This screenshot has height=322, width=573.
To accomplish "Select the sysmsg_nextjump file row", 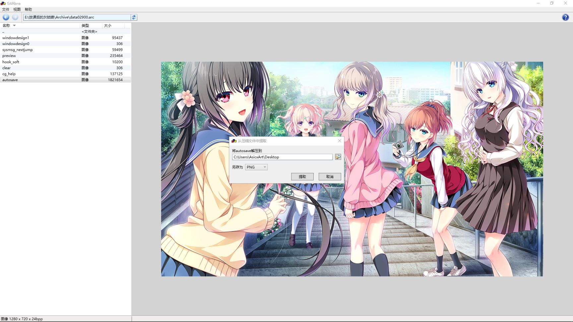I will point(65,50).
